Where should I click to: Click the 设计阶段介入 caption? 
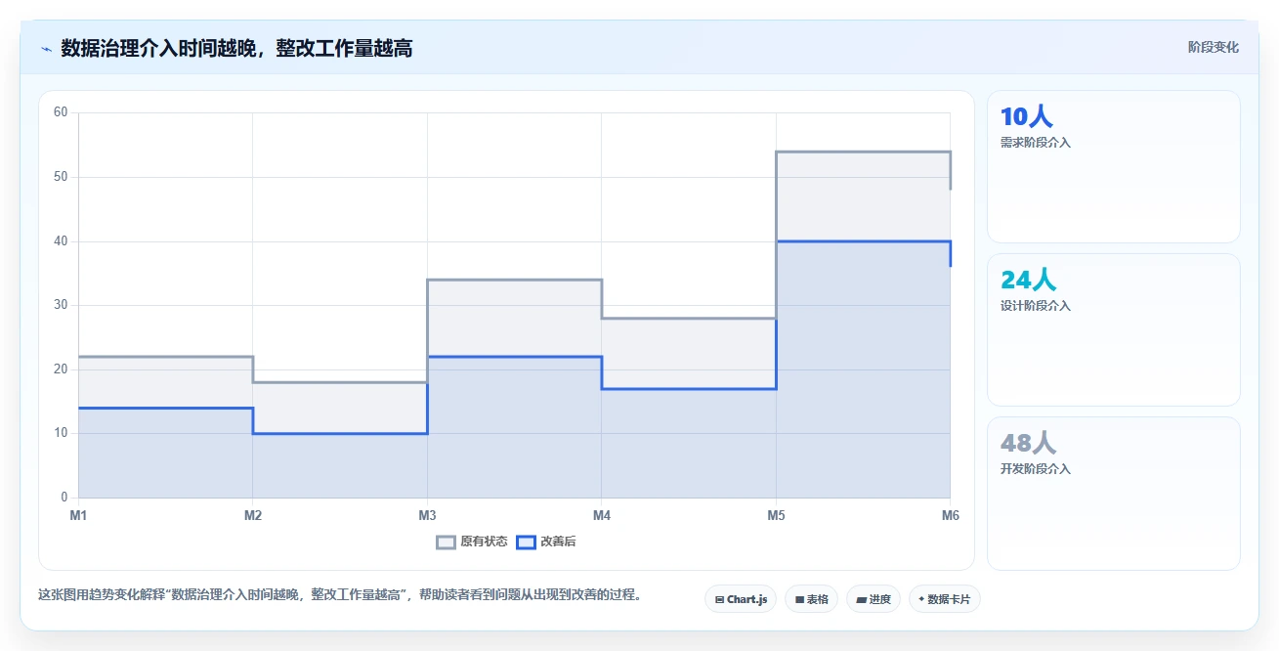(x=1036, y=306)
